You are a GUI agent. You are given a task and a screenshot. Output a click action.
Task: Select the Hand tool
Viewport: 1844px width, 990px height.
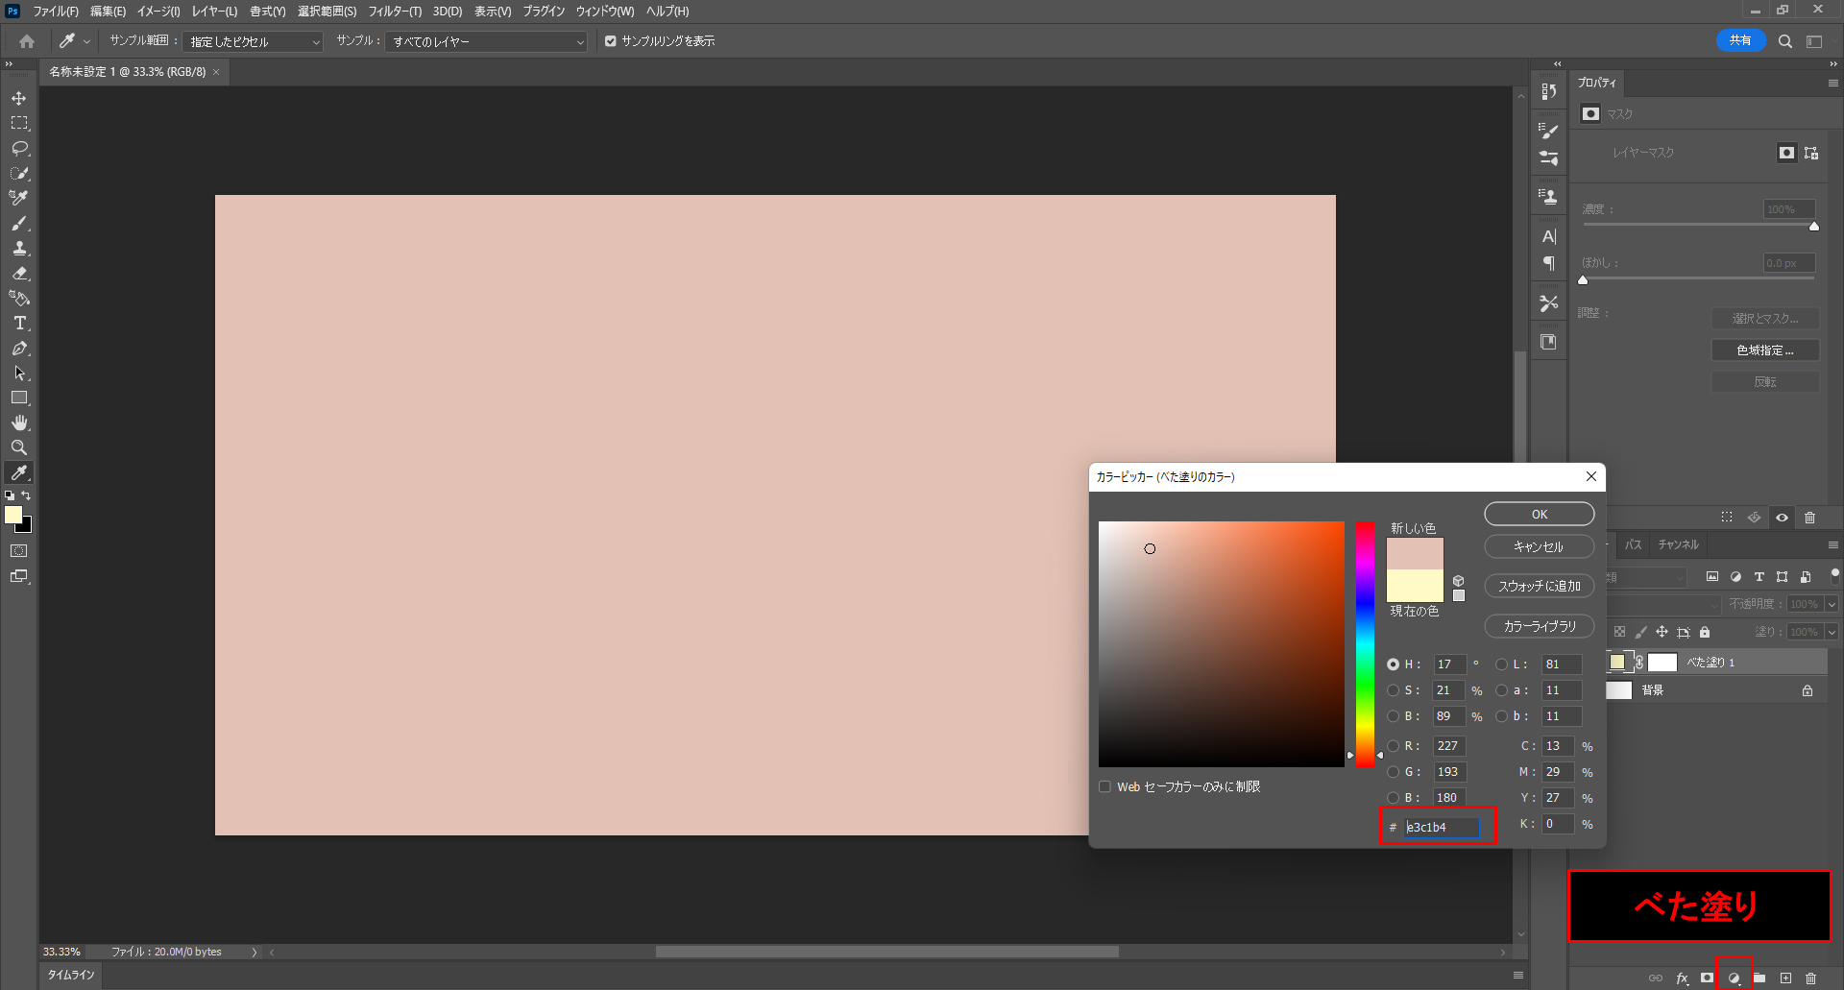click(x=19, y=423)
